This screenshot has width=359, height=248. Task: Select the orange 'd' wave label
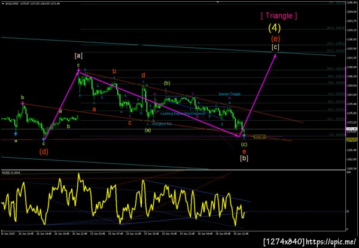click(143, 75)
